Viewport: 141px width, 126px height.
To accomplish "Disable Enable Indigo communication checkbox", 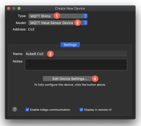I will tap(27, 110).
